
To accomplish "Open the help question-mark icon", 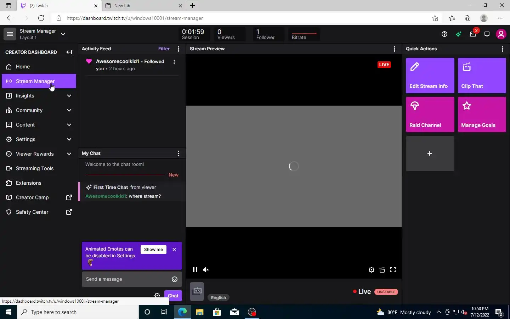I will click(x=444, y=34).
